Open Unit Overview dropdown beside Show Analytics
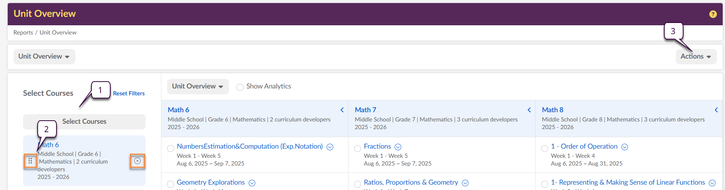The image size is (725, 190). (197, 87)
